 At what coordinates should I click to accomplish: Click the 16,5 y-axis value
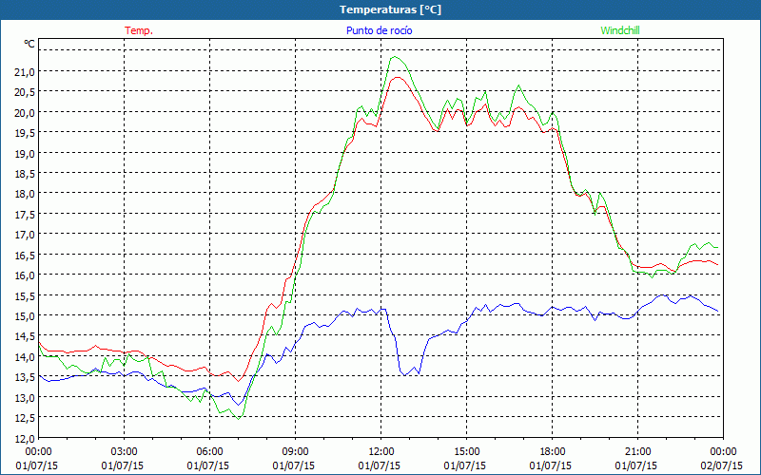[x=26, y=255]
